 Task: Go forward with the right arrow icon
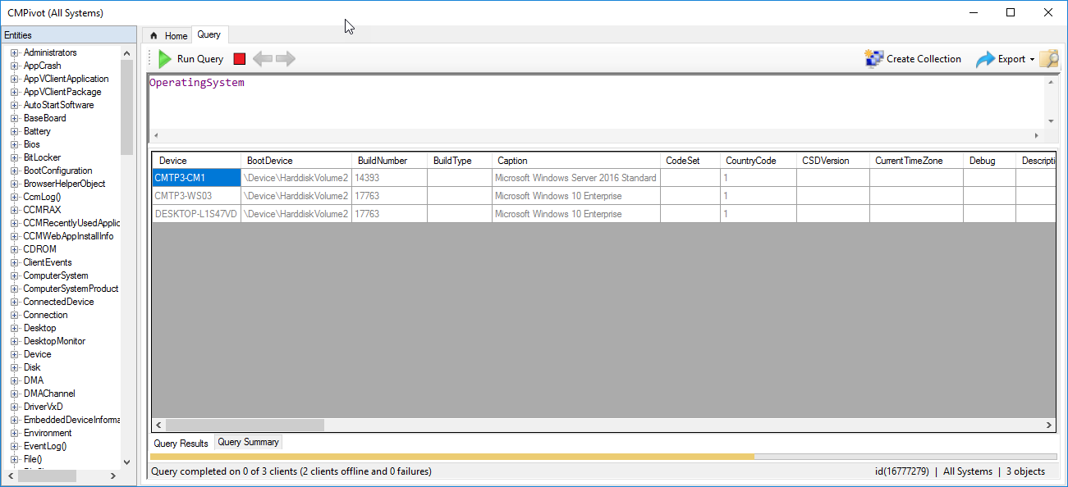pyautogui.click(x=286, y=59)
